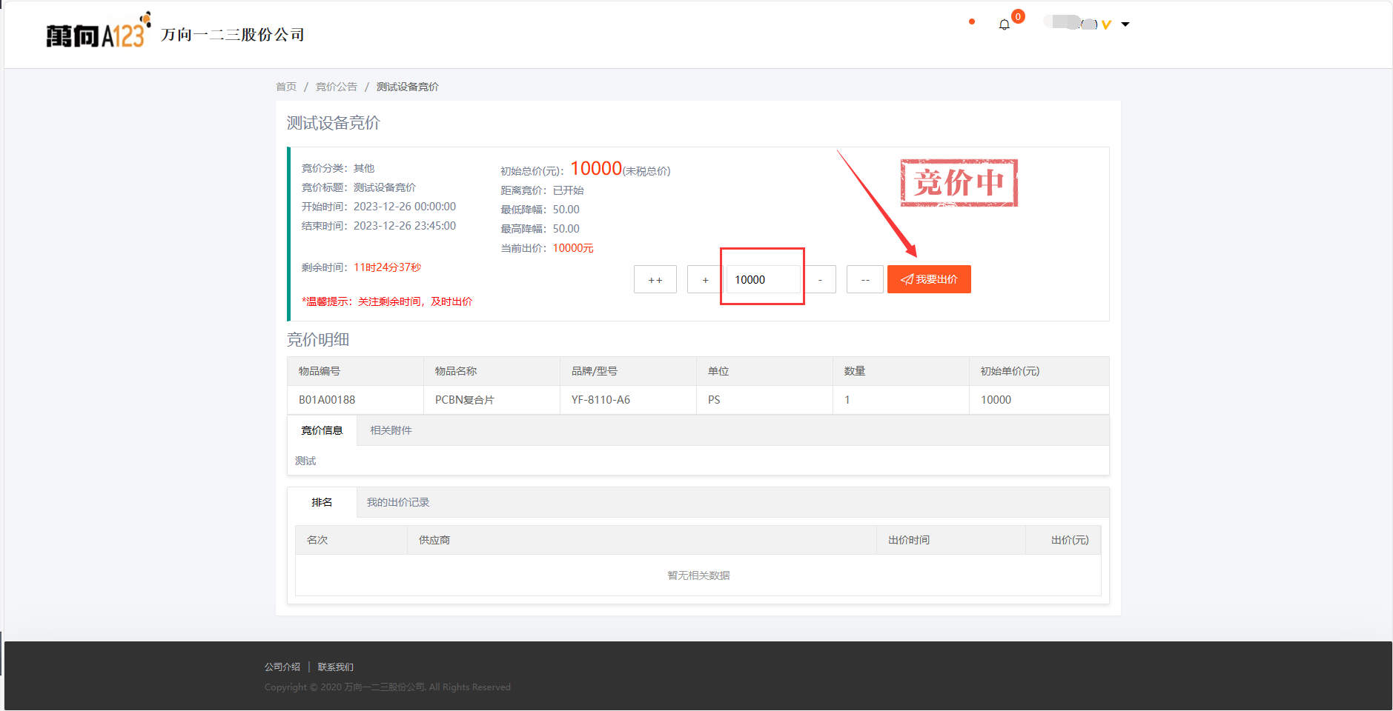
Task: Click the double plus (++) increment button
Action: click(x=655, y=280)
